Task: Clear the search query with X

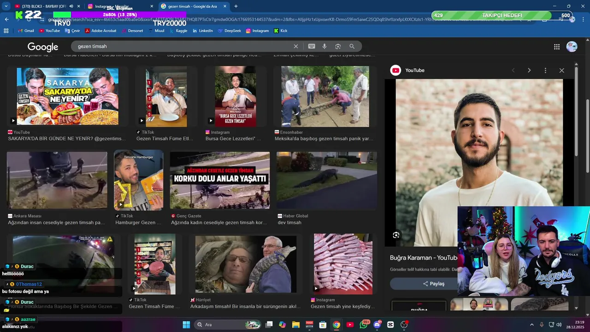Action: [296, 46]
